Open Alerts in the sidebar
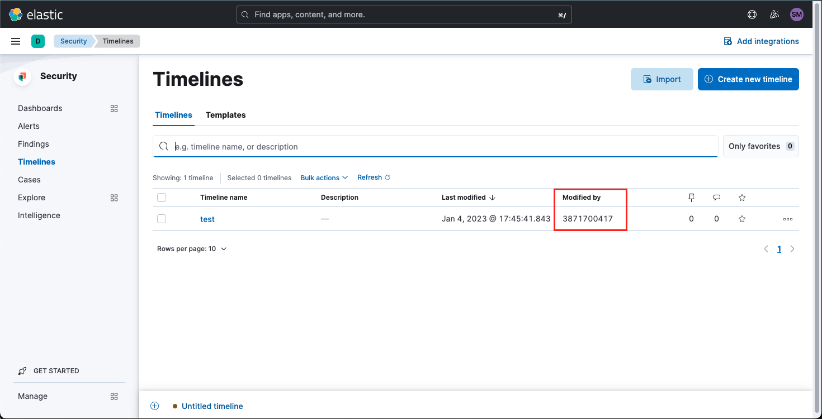822x419 pixels. 29,126
